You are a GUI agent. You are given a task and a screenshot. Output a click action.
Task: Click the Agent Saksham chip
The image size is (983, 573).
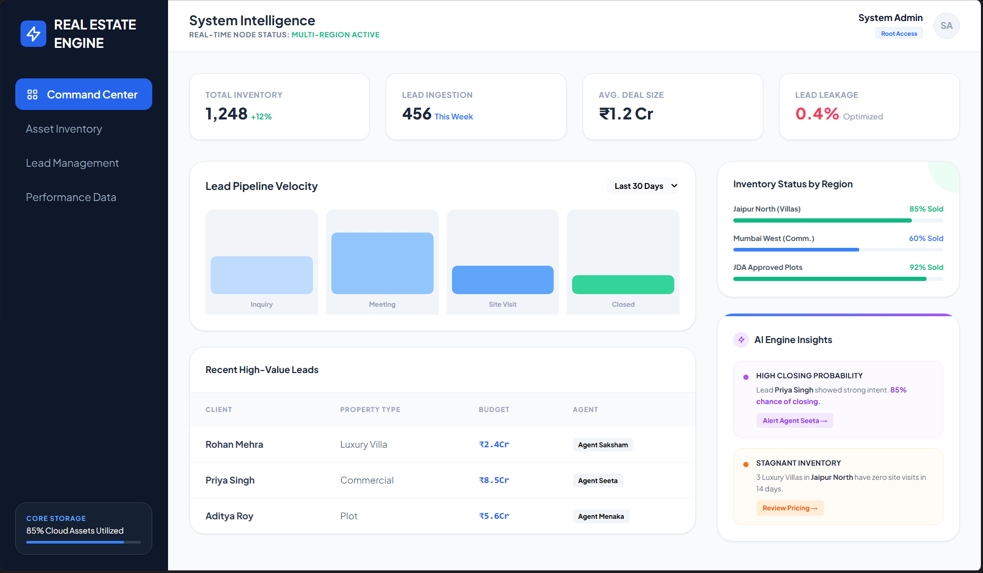coord(602,445)
